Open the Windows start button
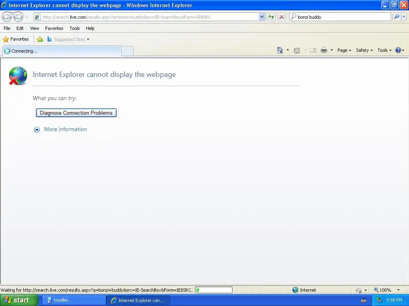 [x=19, y=300]
